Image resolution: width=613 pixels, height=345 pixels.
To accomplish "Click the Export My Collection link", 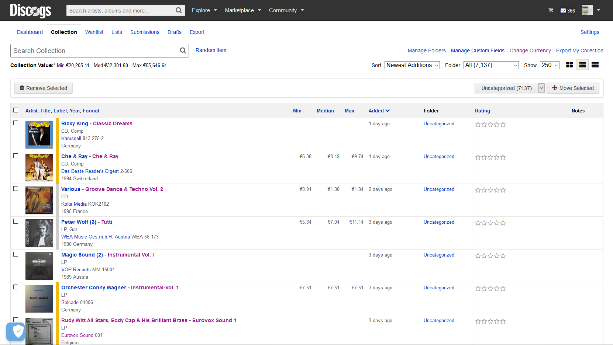I will (580, 50).
